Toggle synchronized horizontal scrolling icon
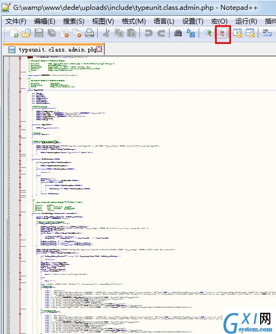The width and height of the screenshot is (276, 334). [250, 33]
